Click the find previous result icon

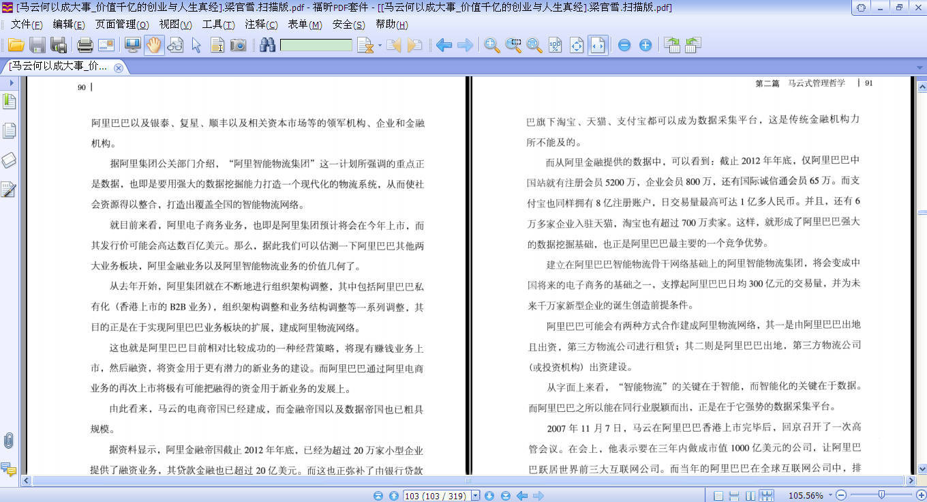tap(393, 45)
